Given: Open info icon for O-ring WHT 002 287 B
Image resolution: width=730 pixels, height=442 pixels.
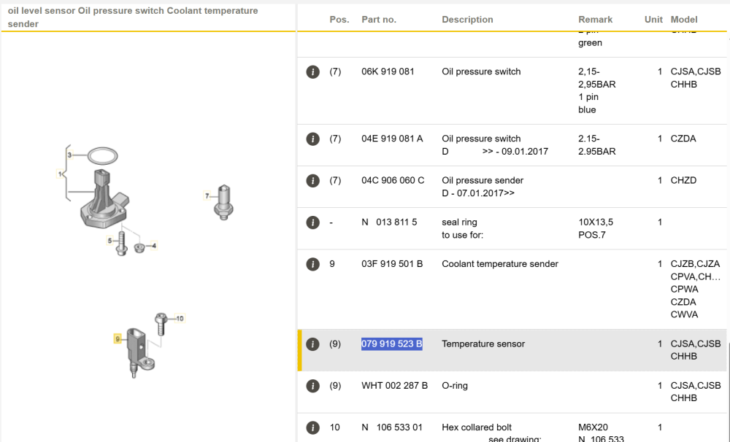Looking at the screenshot, I should [x=312, y=386].
